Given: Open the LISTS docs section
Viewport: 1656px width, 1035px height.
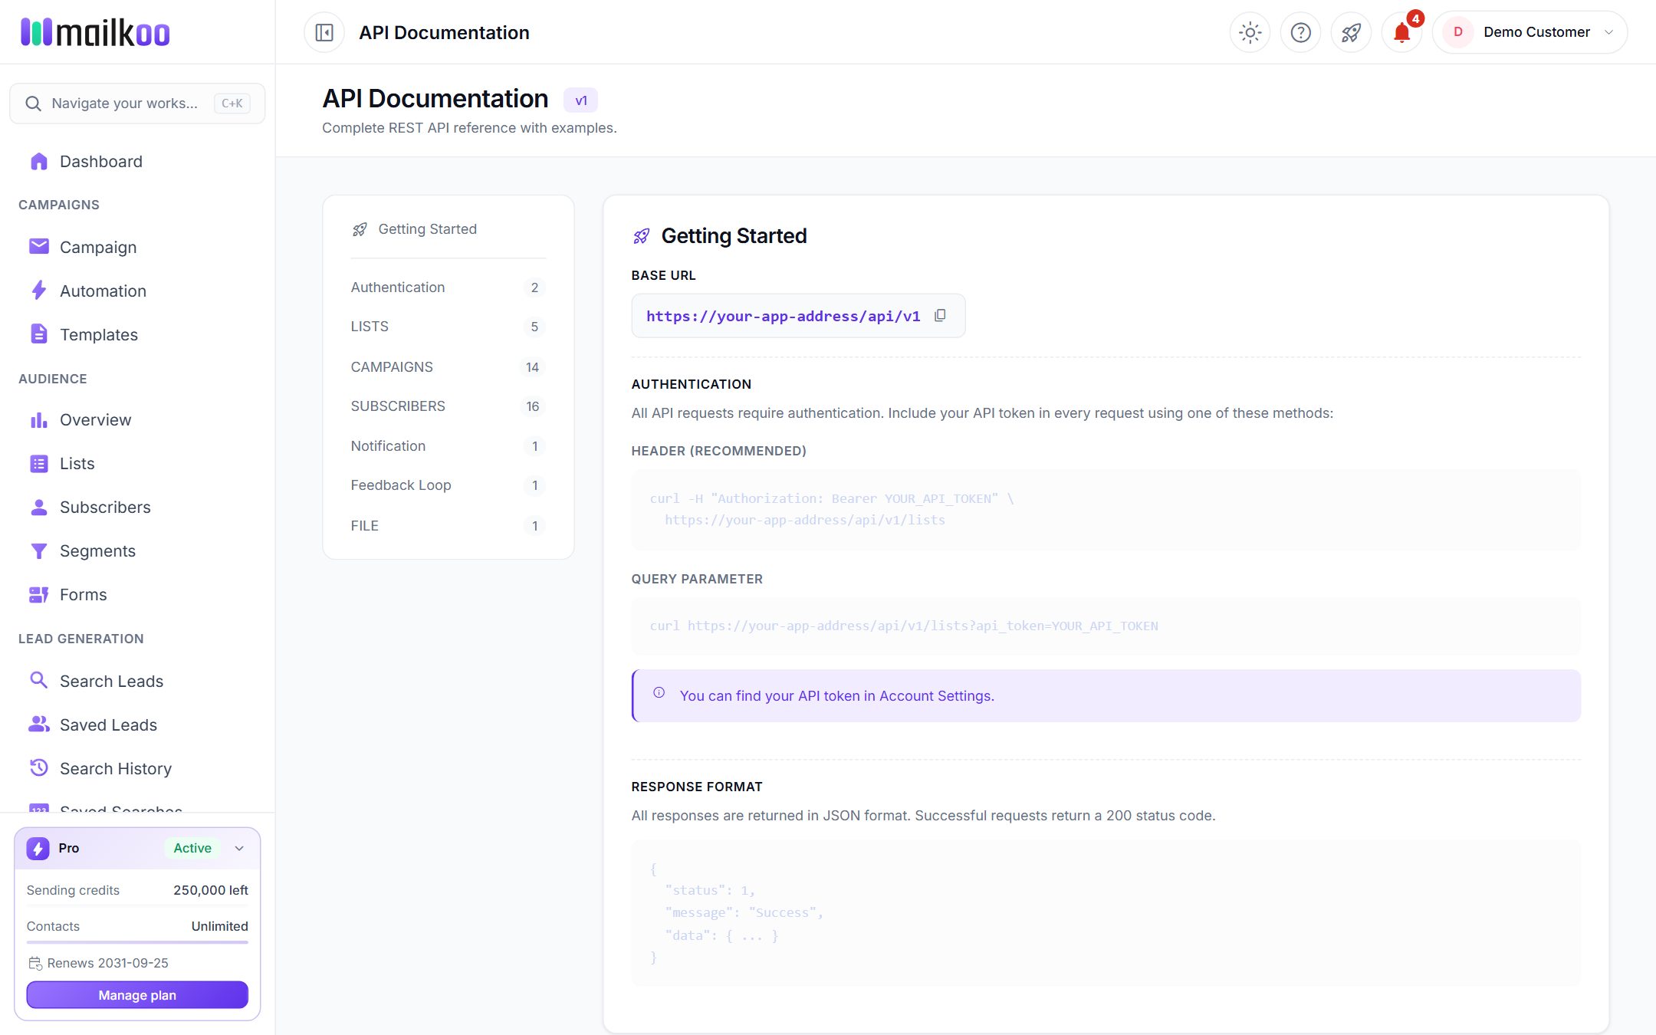Looking at the screenshot, I should (x=449, y=327).
